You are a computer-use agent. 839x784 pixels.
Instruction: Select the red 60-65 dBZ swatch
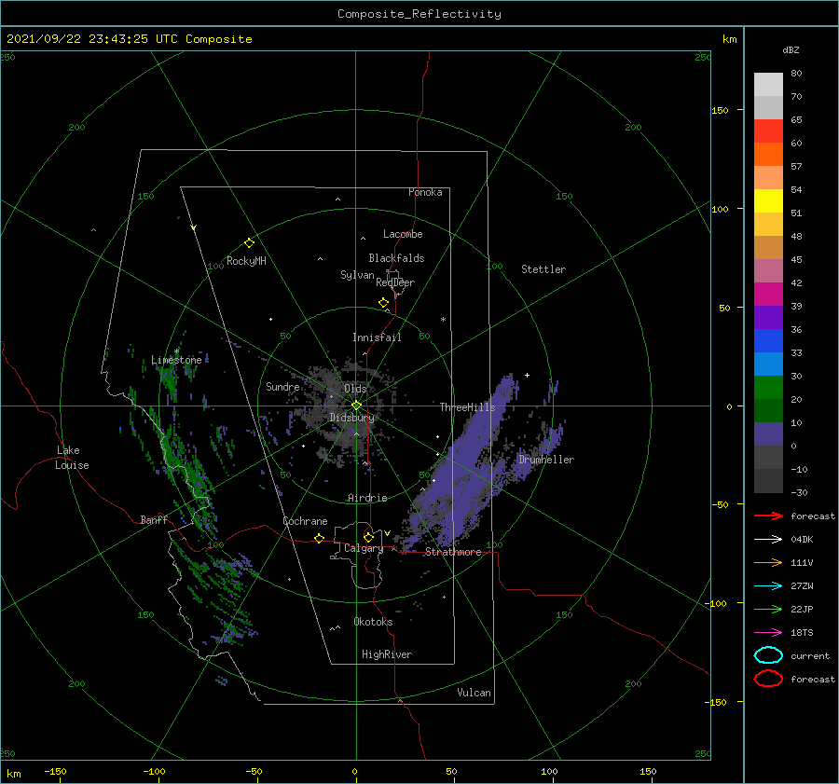[768, 131]
